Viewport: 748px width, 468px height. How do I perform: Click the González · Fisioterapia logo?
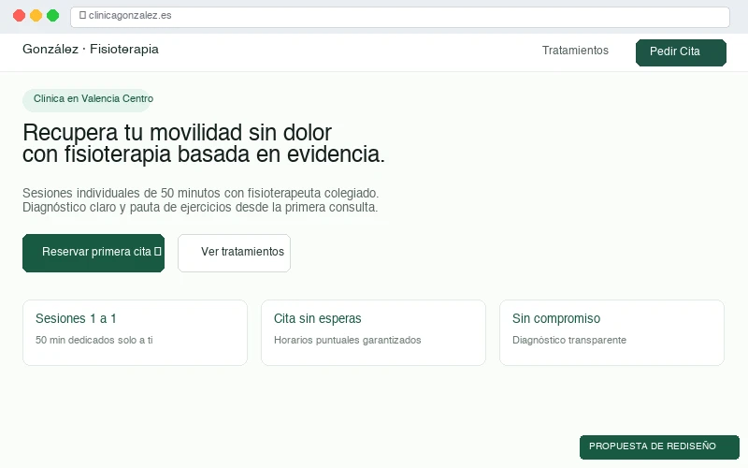pyautogui.click(x=91, y=50)
